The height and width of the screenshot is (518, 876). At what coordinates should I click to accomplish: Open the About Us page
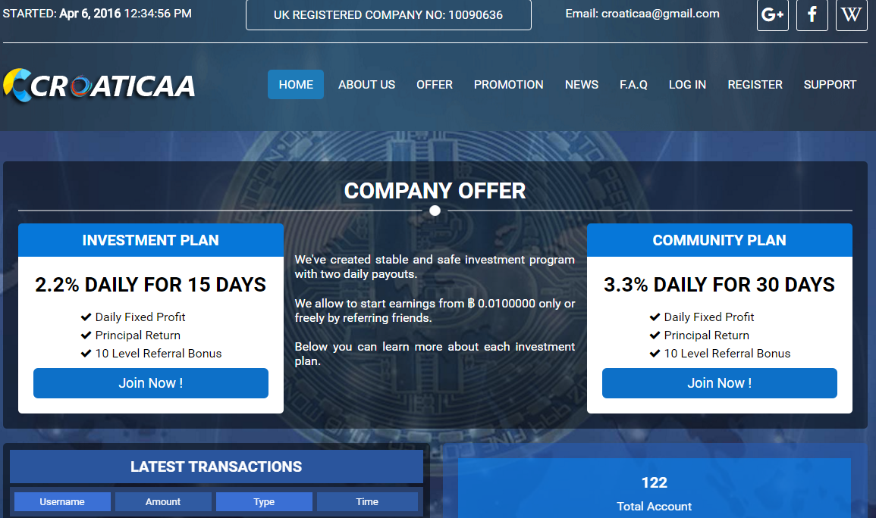366,85
